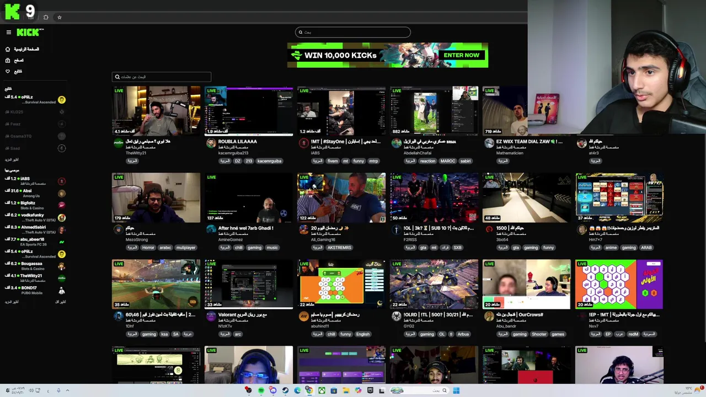Screen dimensions: 706x397
Task: Open EZ WIIX TEAM DIAL ZAW stream title
Action: (x=529, y=142)
